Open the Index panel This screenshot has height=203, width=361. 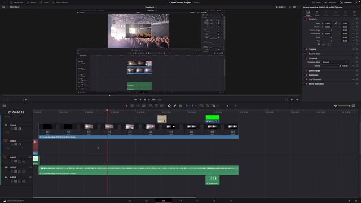click(x=44, y=2)
